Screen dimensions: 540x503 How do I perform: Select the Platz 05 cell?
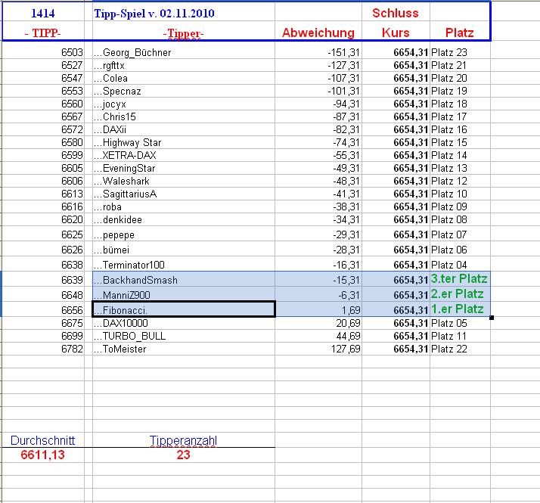pyautogui.click(x=460, y=323)
